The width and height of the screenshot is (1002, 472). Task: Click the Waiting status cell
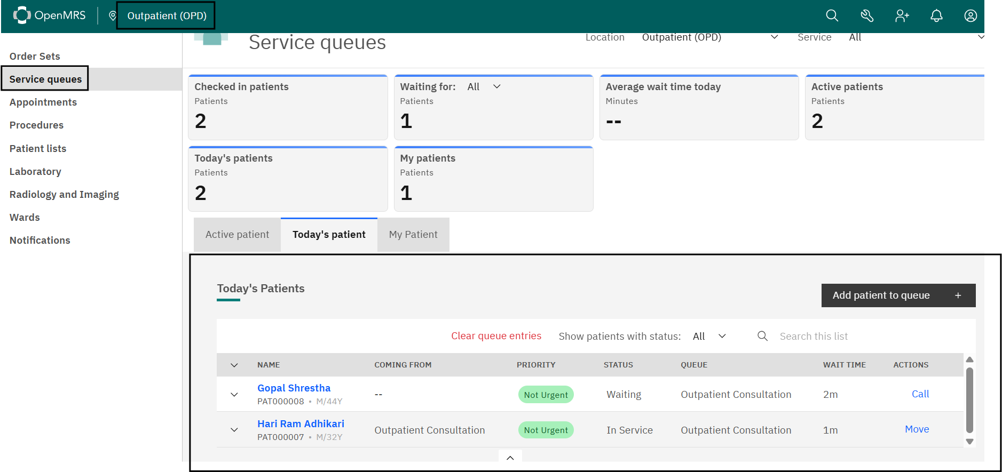(624, 394)
